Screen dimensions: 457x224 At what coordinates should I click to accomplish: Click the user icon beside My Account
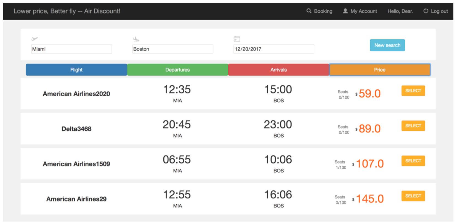345,11
